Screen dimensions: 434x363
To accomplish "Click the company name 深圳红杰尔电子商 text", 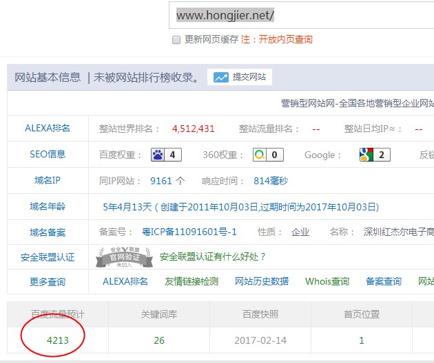I will tap(399, 232).
